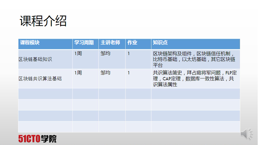Click the speaker audio icon
Screen dimensions: 262x145
(246, 134)
